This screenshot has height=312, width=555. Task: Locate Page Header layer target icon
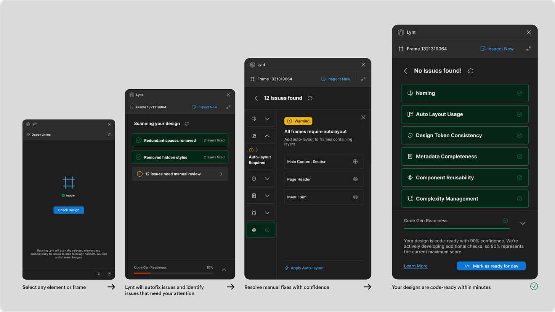[355, 179]
